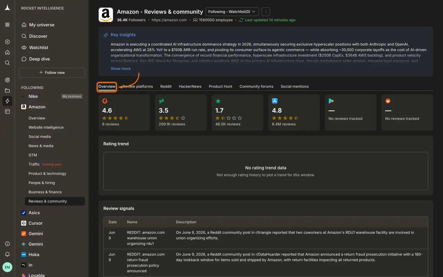The height and width of the screenshot is (277, 443).
Task: Click the Description column header in Review signals
Action: pos(186,222)
